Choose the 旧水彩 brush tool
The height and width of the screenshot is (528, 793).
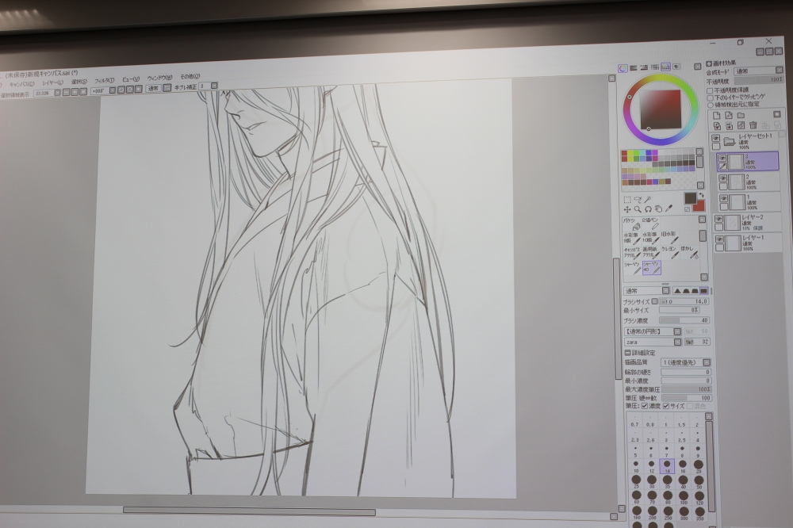point(669,238)
